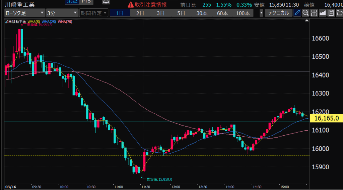343x190 pixels.
Task: Click the yellow 16,165.0 current price label
Action: point(325,118)
